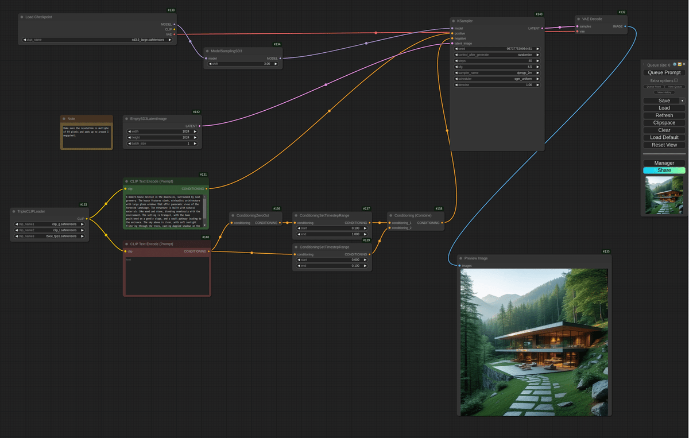
Task: Open View History
Action: 664,92
